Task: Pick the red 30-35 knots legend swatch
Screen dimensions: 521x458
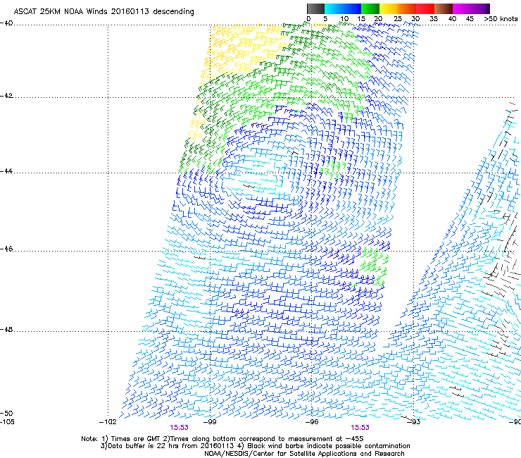Action: click(425, 8)
